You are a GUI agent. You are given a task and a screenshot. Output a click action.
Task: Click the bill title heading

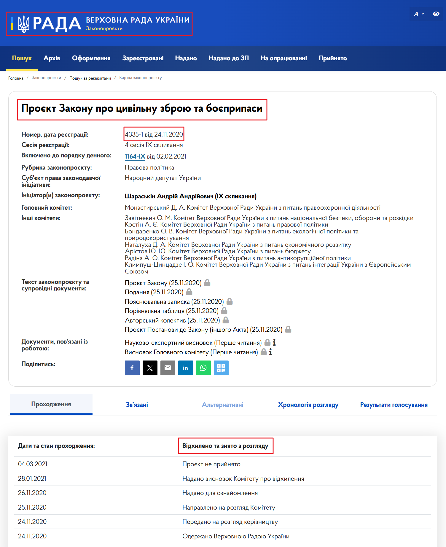142,108
